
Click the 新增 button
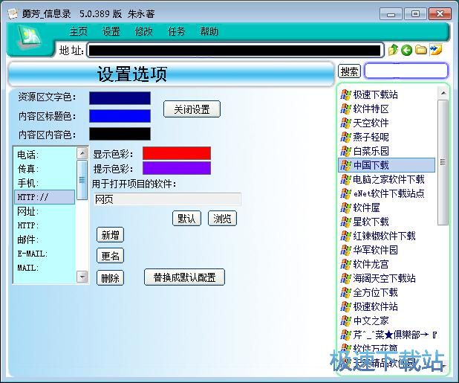coord(110,235)
